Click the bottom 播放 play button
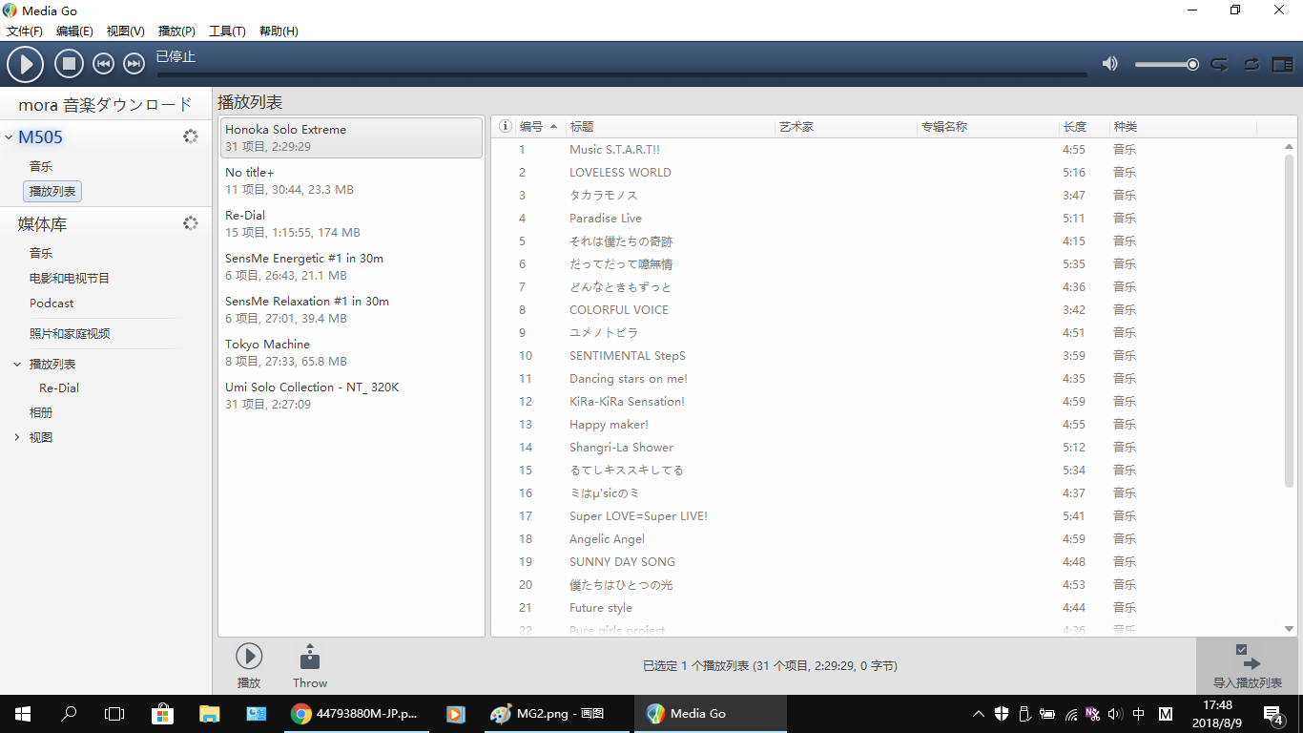Screen dimensions: 1303x733 249,665
